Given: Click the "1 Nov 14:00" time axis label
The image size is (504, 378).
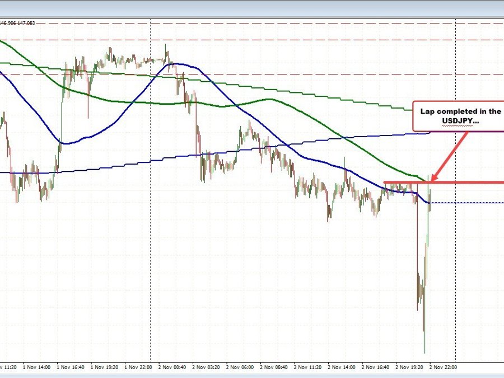Looking at the screenshot, I should point(36,367).
